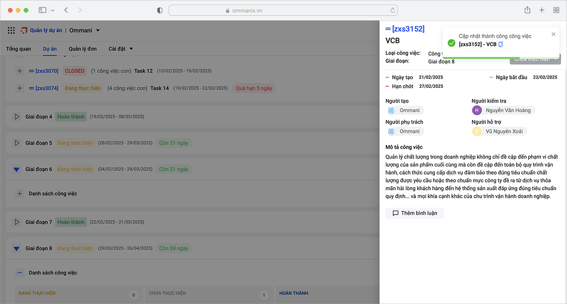Viewport: 567px width, 304px height.
Task: Switch to the Tổng quan tab
Action: [18, 49]
